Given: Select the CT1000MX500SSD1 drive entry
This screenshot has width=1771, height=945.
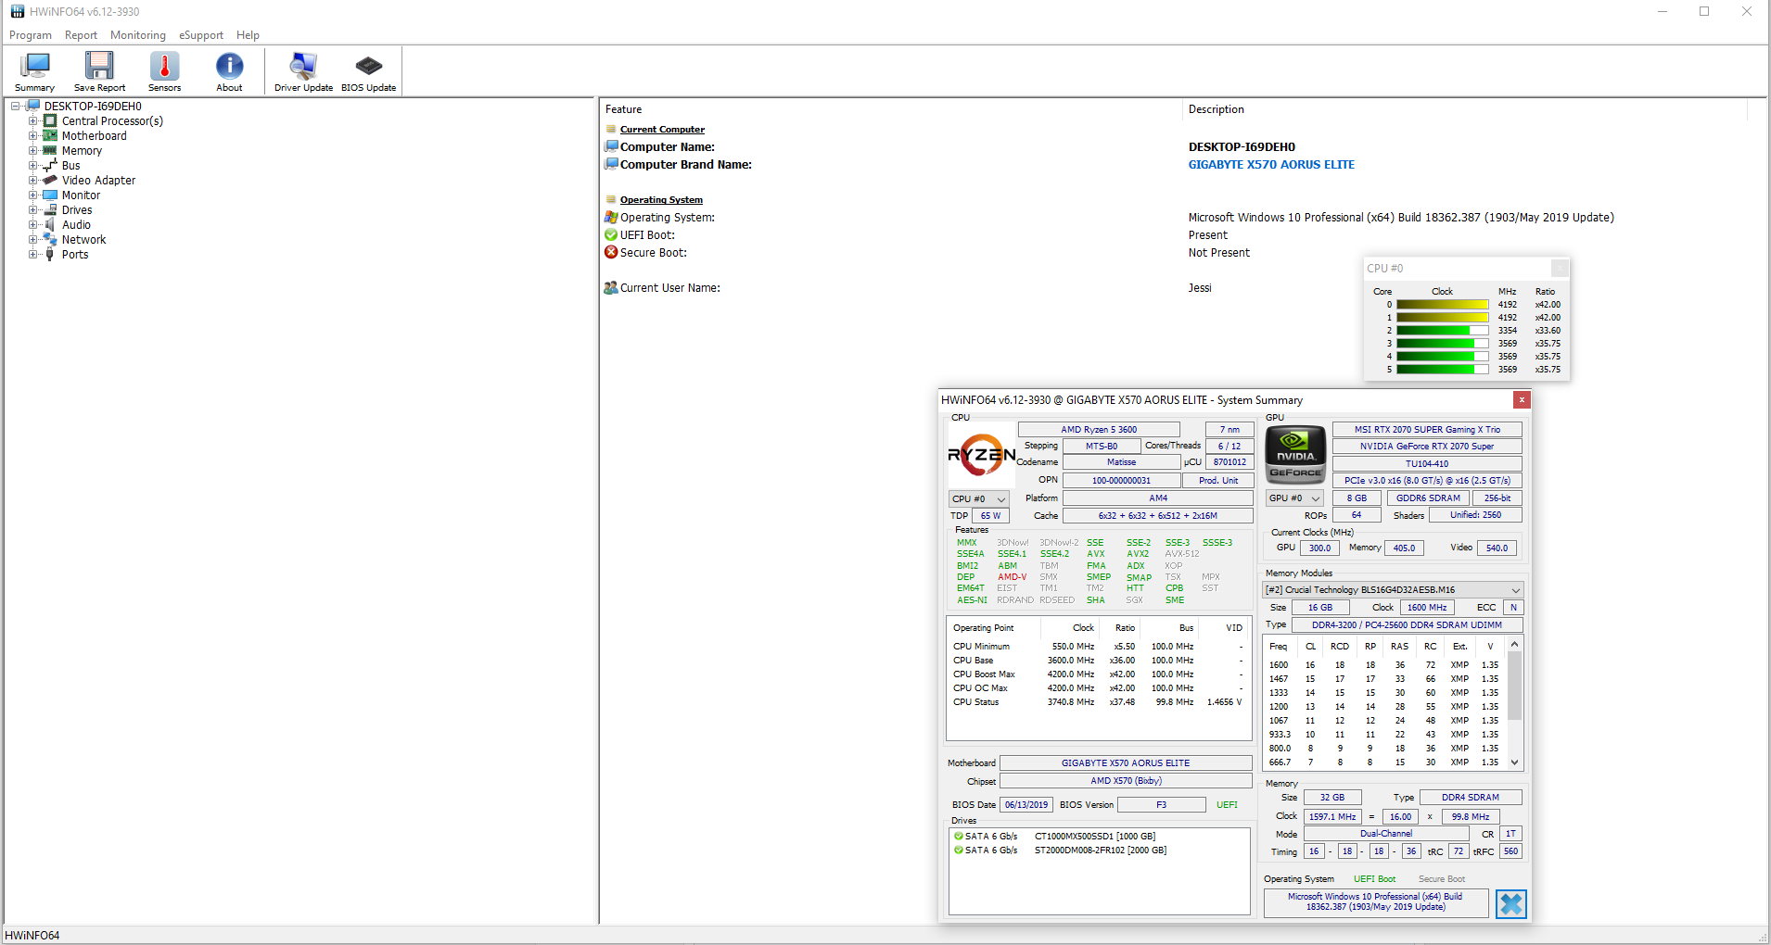Looking at the screenshot, I should click(1094, 837).
